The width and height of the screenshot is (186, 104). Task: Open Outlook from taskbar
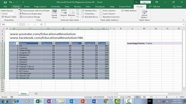72,101
